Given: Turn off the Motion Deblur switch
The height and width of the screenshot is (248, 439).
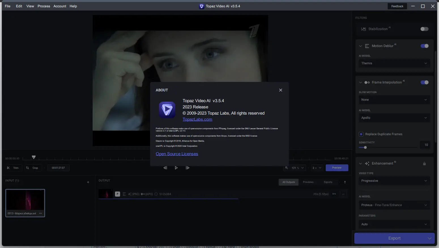Looking at the screenshot, I should (424, 46).
